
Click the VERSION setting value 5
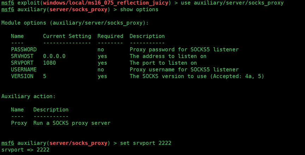(x=44, y=76)
